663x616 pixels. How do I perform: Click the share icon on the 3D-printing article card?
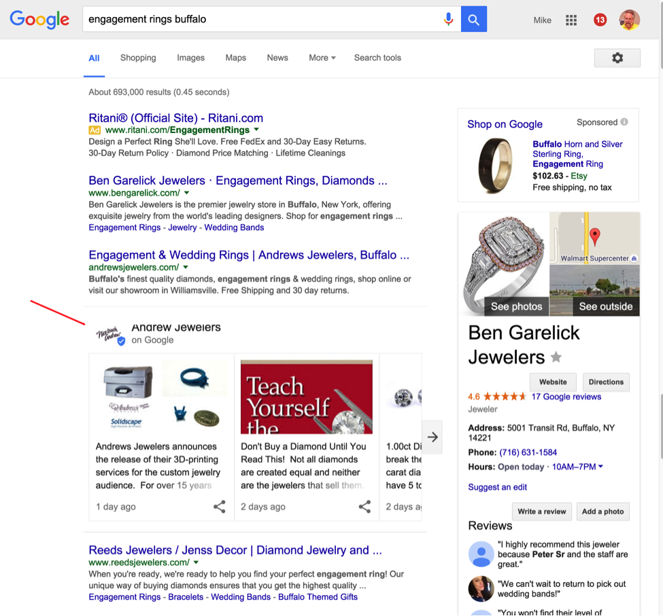coord(220,507)
